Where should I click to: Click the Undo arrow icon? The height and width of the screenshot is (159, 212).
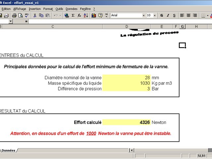(x=56, y=16)
